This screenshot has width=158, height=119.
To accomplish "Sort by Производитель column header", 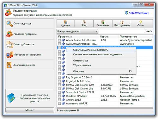I will [136, 36].
